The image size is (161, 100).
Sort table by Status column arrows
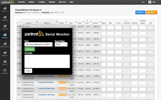click(66, 22)
